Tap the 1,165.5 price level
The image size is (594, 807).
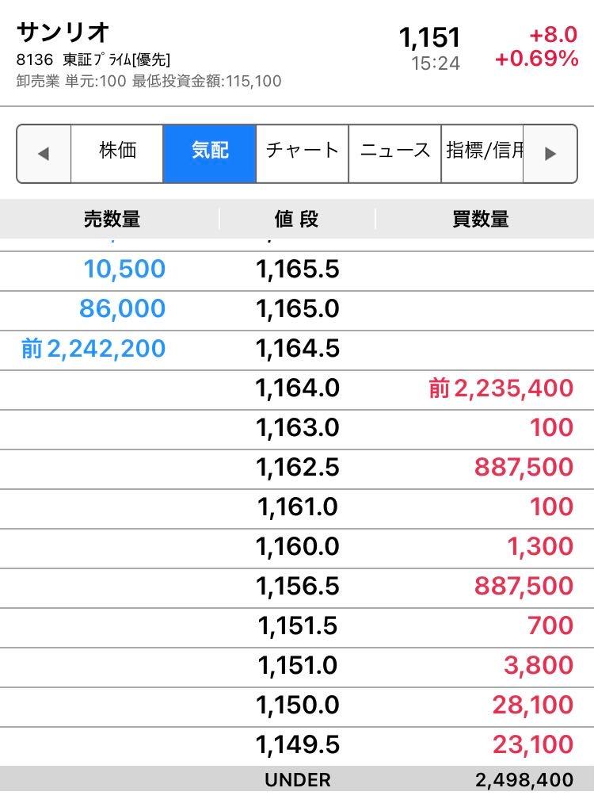pos(298,270)
